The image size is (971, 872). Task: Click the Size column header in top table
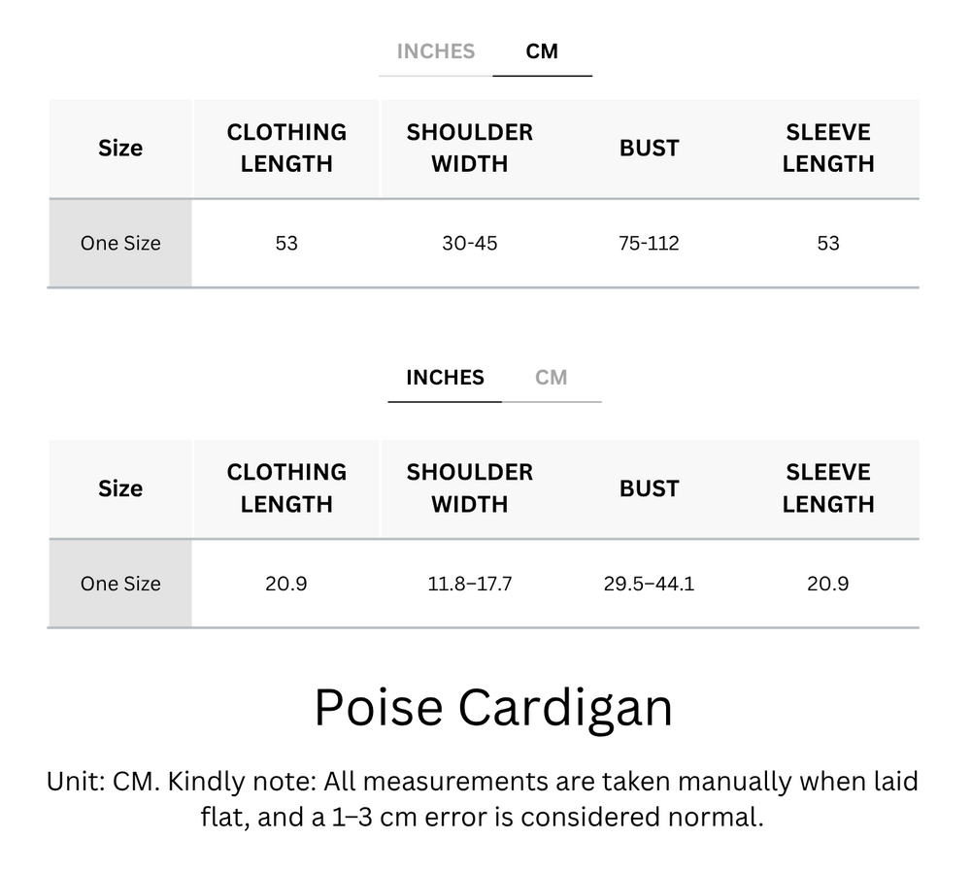tap(119, 148)
